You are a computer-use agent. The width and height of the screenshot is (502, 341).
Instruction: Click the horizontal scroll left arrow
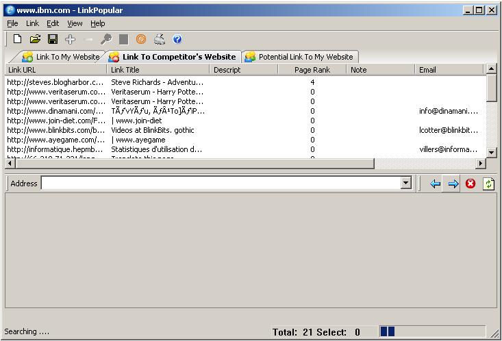[x=10, y=163]
